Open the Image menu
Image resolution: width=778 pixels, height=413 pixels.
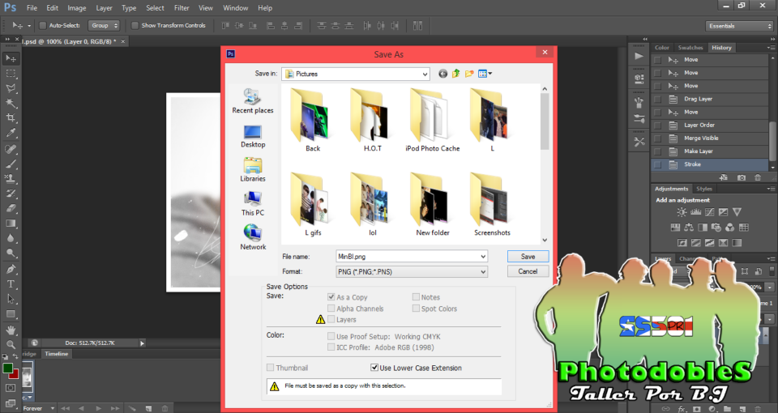point(76,8)
